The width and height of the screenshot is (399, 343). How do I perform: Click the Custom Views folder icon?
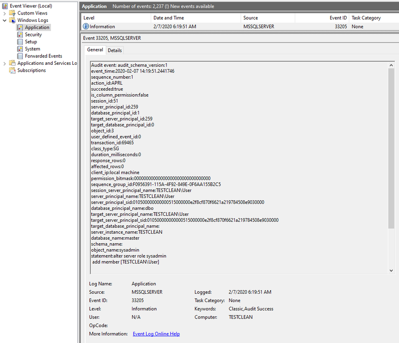[x=12, y=13]
